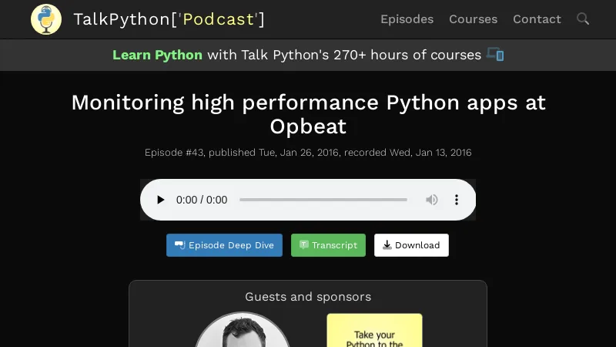The image size is (616, 347).
Task: Open the Episode Deep Dive button
Action: point(224,245)
